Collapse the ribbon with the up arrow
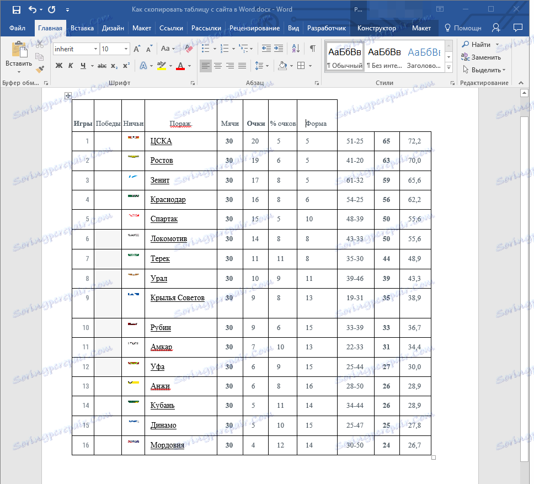 [521, 83]
